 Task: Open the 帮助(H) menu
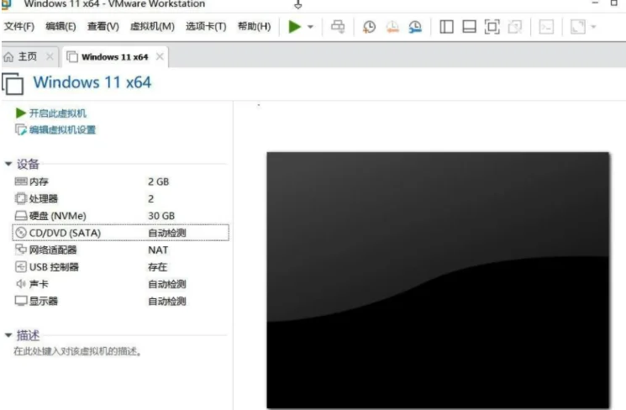click(x=255, y=27)
